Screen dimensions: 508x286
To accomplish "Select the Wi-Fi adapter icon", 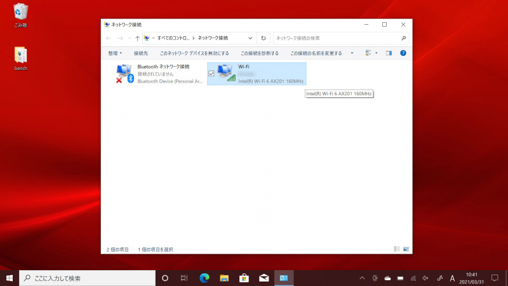I will click(226, 73).
